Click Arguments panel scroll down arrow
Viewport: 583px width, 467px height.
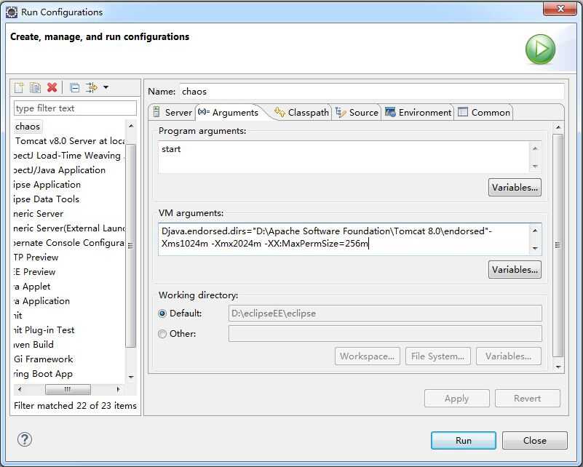click(x=558, y=367)
